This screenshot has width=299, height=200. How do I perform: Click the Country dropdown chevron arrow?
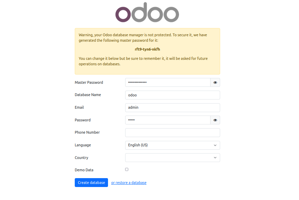pos(215,158)
